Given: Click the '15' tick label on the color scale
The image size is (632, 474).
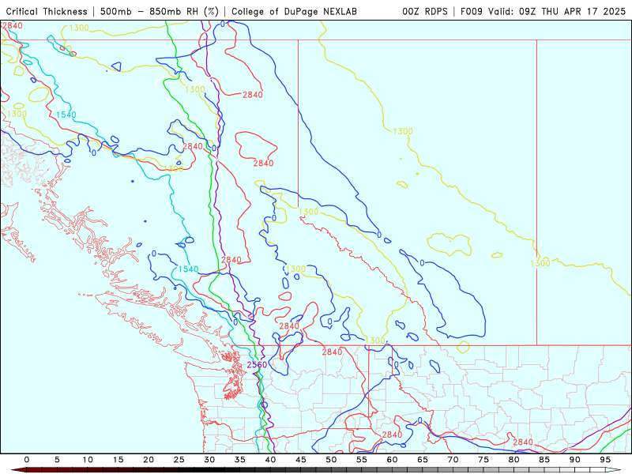Looking at the screenshot, I should coord(118,460).
